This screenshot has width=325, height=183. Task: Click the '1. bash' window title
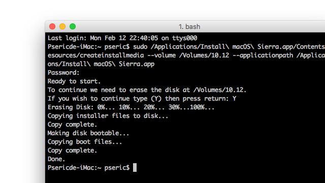pyautogui.click(x=189, y=27)
